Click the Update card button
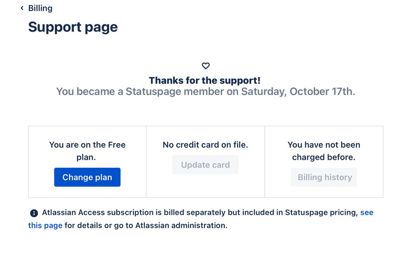The width and height of the screenshot is (411, 255). 205,165
